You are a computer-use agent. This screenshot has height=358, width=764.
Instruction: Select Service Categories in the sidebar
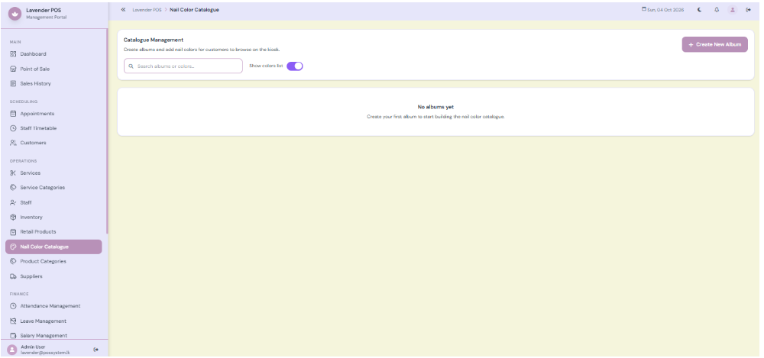tap(53, 188)
